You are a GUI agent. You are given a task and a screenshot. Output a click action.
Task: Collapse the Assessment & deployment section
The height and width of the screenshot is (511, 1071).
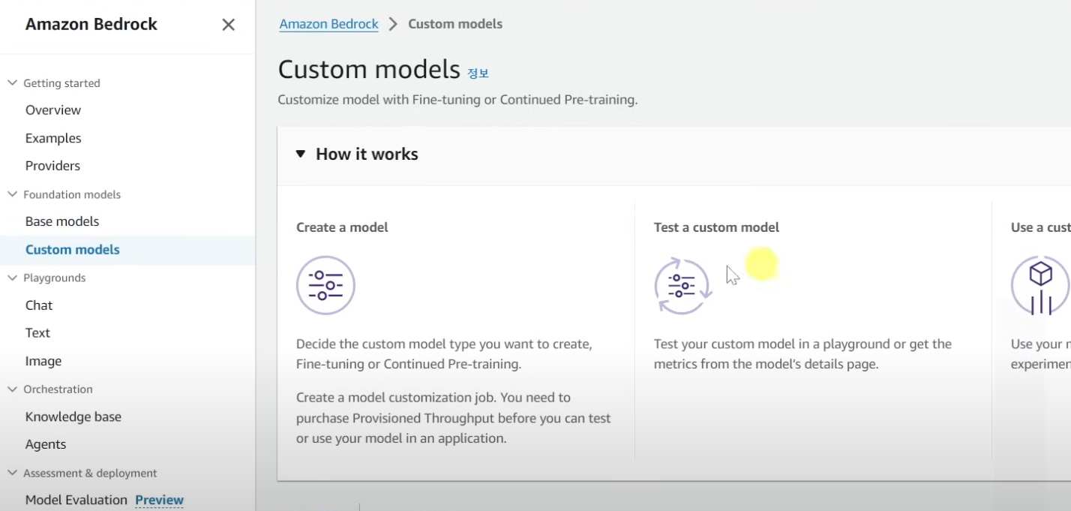point(12,472)
